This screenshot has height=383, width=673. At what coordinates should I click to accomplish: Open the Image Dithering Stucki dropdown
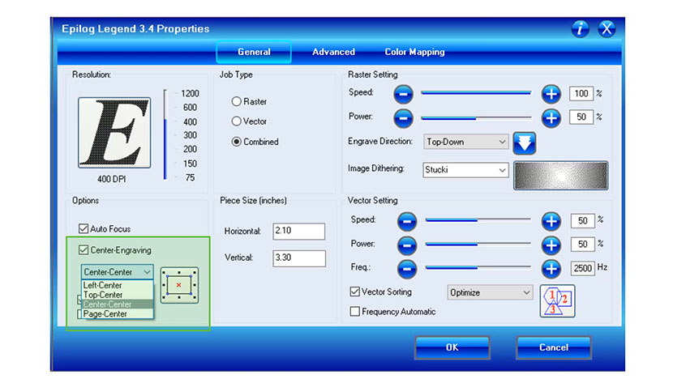(x=465, y=170)
